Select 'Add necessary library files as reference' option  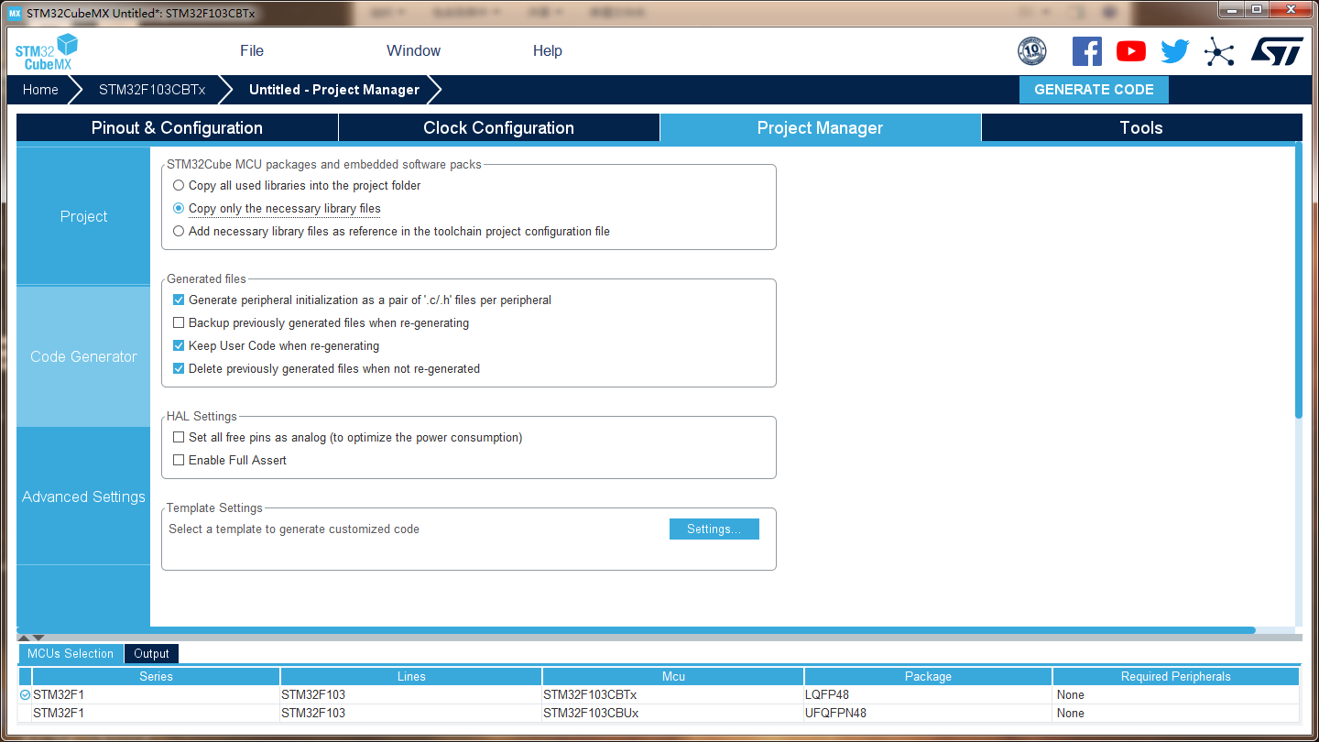coord(179,231)
